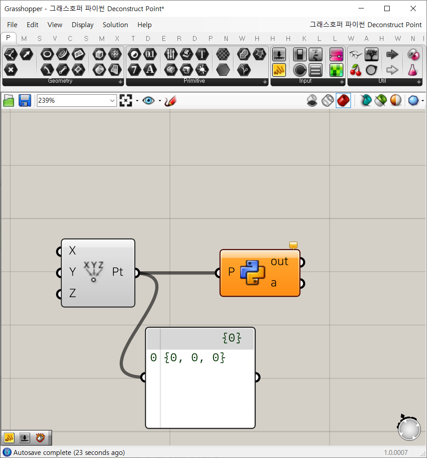Viewport: 427px width, 458px height.
Task: Select the Value List icon in Input
Action: [315, 70]
